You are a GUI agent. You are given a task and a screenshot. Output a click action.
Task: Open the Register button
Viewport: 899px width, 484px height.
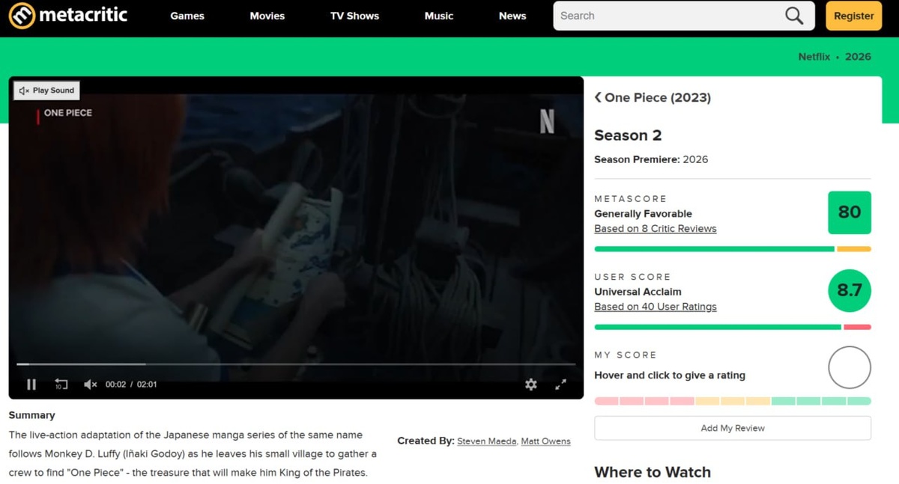[854, 16]
